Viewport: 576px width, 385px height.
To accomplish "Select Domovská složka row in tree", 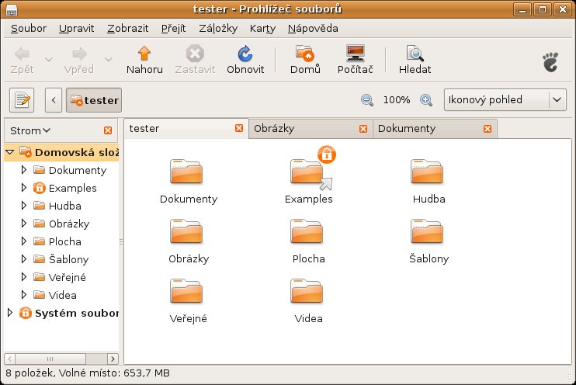I will [x=62, y=152].
